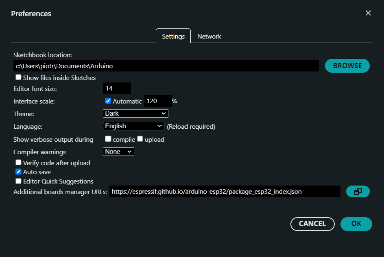Open the additional boards URLs editor icon
This screenshot has height=257, width=384.
pyautogui.click(x=358, y=191)
